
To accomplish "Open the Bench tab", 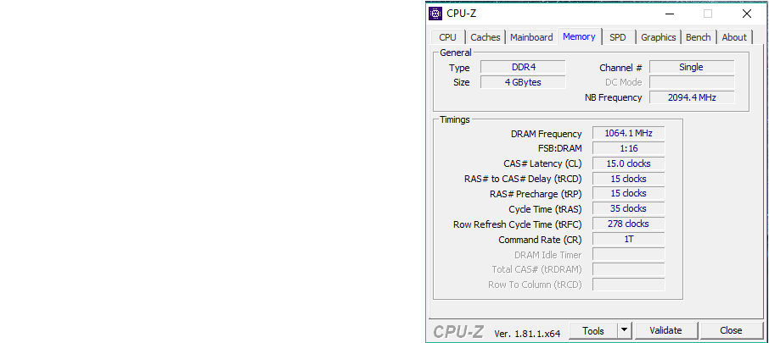I will click(698, 37).
